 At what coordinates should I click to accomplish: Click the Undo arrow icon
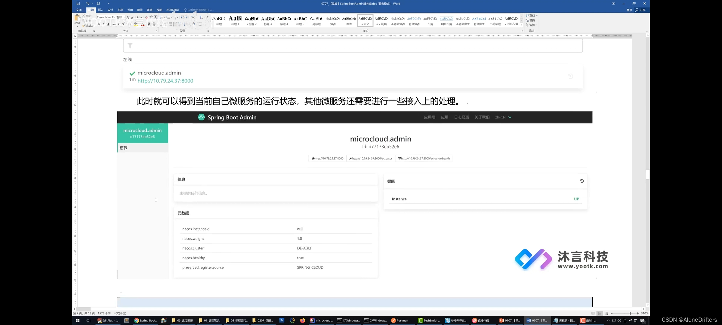click(x=87, y=3)
